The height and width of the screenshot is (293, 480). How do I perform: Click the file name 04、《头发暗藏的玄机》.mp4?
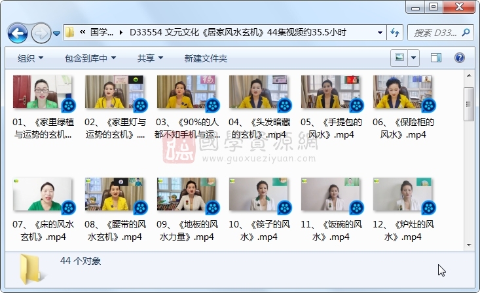click(259, 128)
